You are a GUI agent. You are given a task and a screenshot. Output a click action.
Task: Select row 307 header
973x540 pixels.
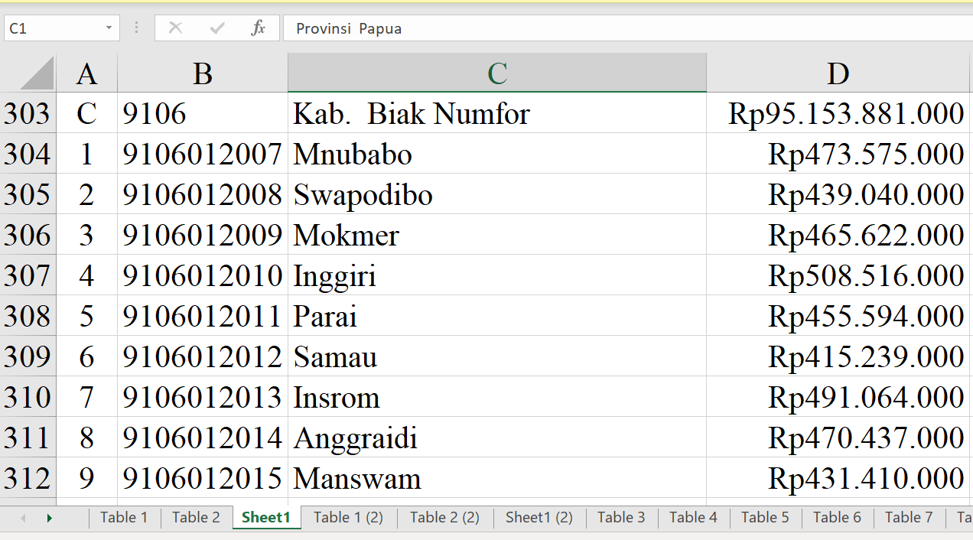[x=28, y=275]
